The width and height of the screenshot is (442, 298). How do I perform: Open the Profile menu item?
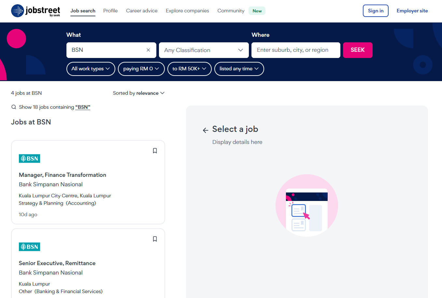(x=110, y=11)
